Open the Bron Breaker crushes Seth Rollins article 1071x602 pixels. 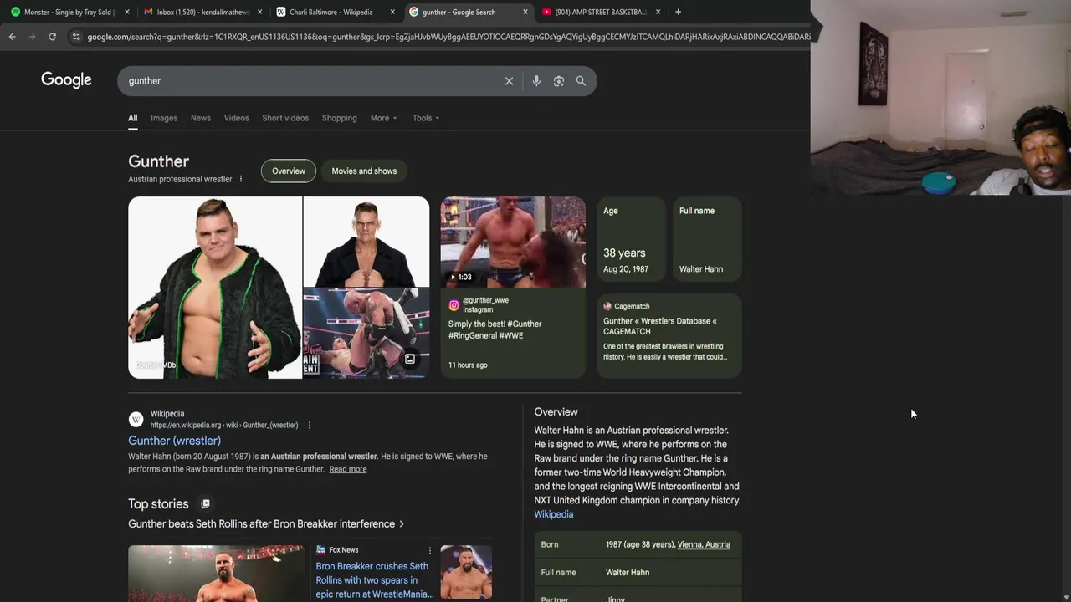tap(374, 580)
